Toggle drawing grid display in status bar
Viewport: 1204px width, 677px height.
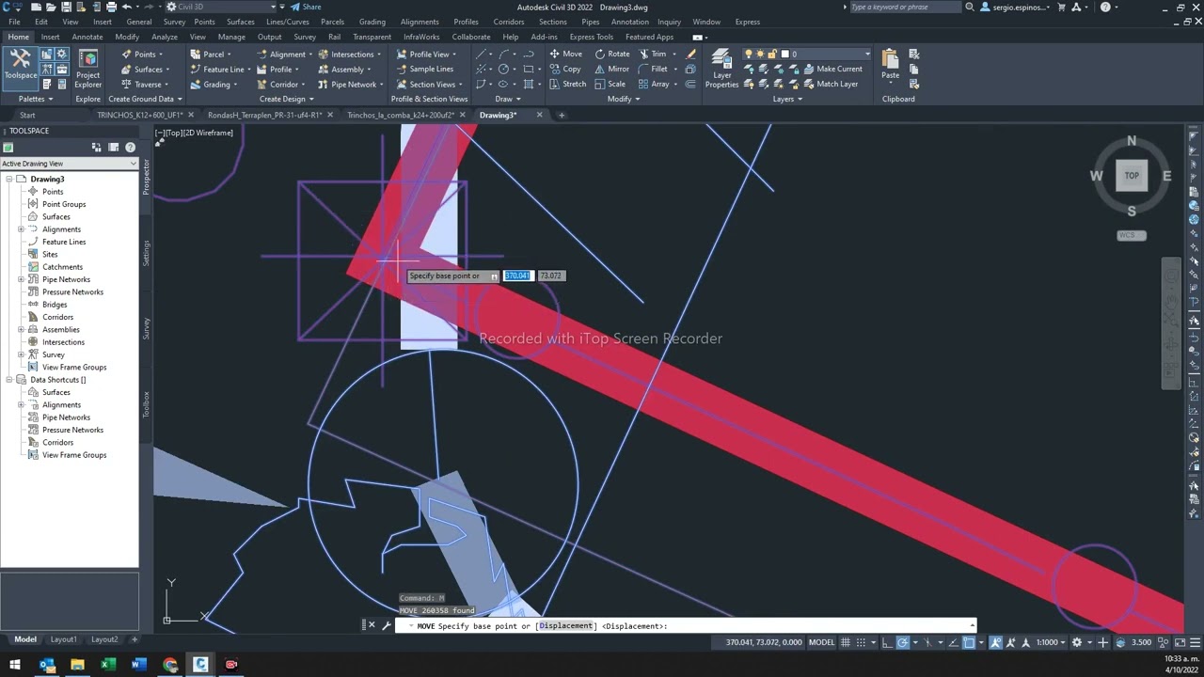click(x=846, y=642)
